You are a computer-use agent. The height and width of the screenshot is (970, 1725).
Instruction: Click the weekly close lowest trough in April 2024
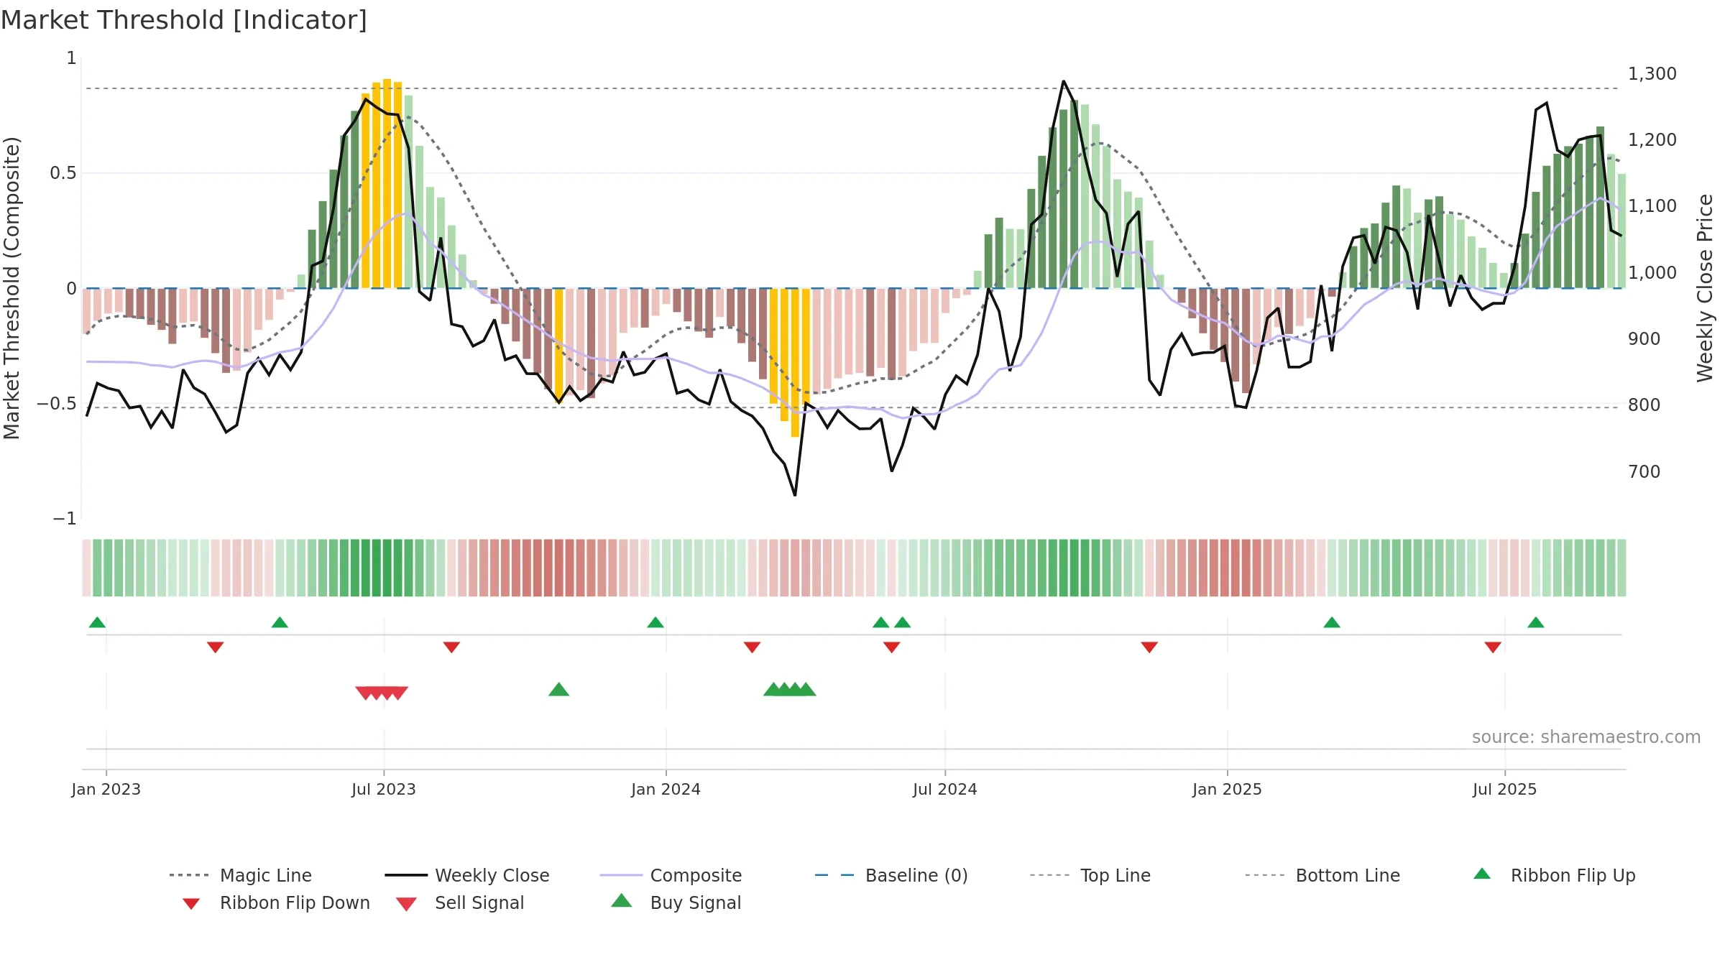click(x=795, y=494)
